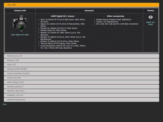Open the Sony Alpha SLT-A55v link
Viewport: 163px width, 122px height.
pyautogui.click(x=20, y=35)
